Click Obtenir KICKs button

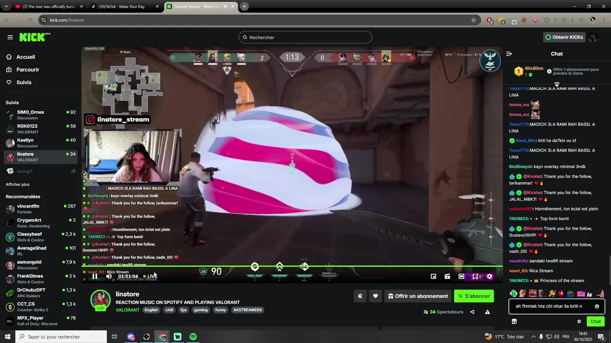click(564, 37)
